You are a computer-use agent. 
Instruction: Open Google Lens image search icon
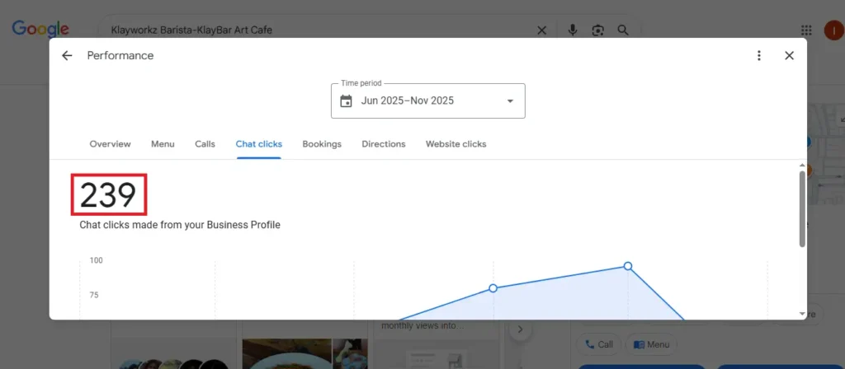597,30
